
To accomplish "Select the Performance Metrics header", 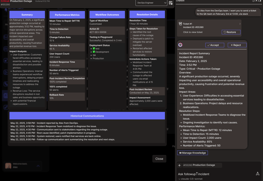I will coord(67,15).
